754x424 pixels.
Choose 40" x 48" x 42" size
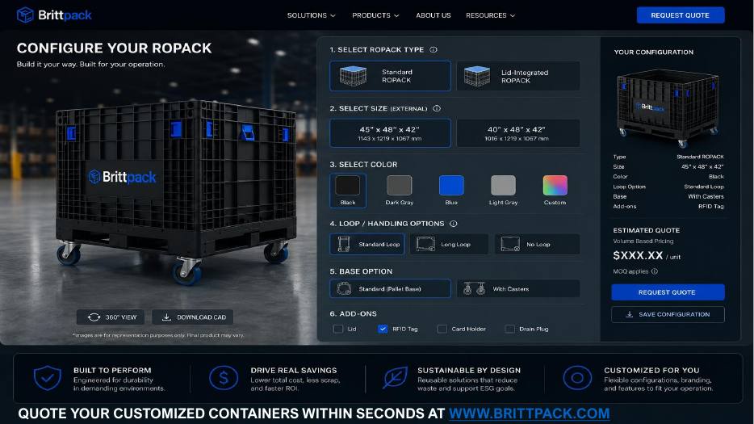point(518,133)
